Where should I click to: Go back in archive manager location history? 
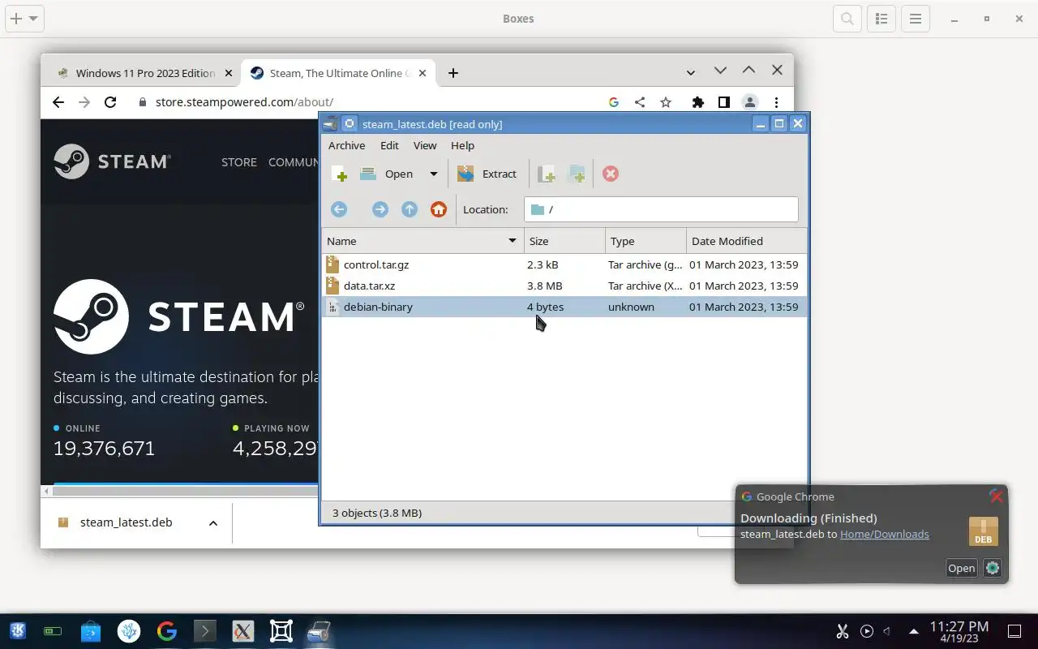pos(339,209)
